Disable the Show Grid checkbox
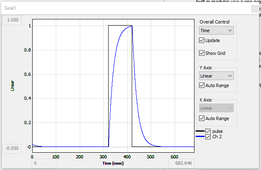261x170 pixels. 202,53
